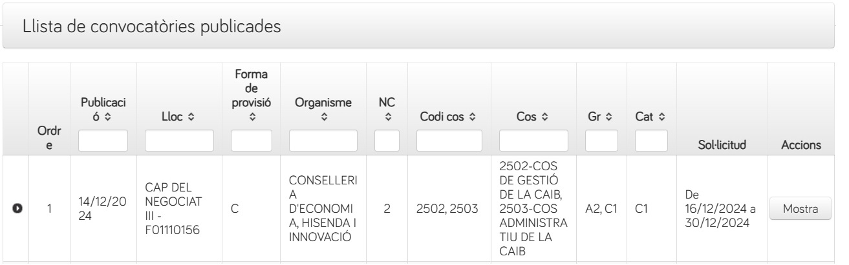Focus the Codi cos filter input
The image size is (849, 265).
[449, 141]
